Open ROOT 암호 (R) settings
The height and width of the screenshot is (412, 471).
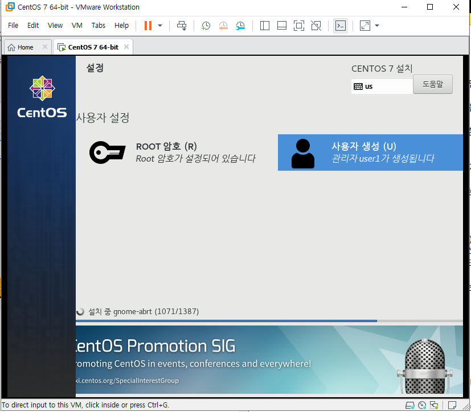(176, 153)
